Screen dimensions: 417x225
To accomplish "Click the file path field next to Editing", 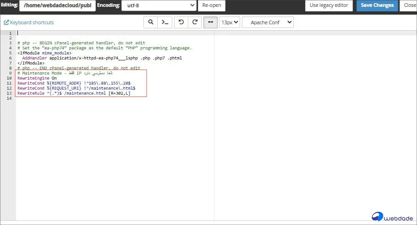I will 57,5.
